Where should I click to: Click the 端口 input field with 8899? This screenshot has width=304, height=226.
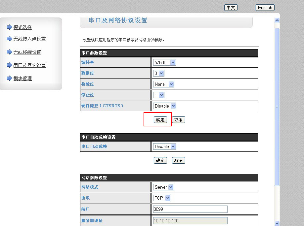click(x=190, y=209)
